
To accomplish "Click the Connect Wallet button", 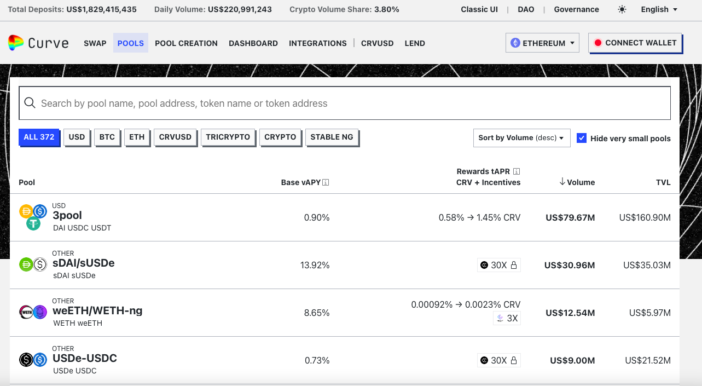I will click(x=635, y=43).
